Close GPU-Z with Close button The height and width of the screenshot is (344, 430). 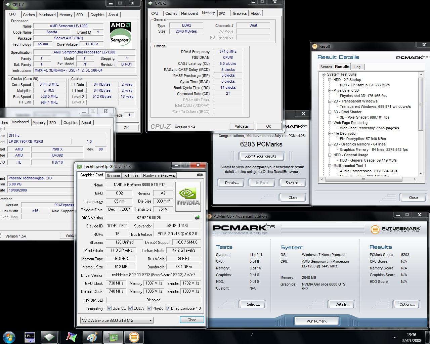pyautogui.click(x=192, y=320)
